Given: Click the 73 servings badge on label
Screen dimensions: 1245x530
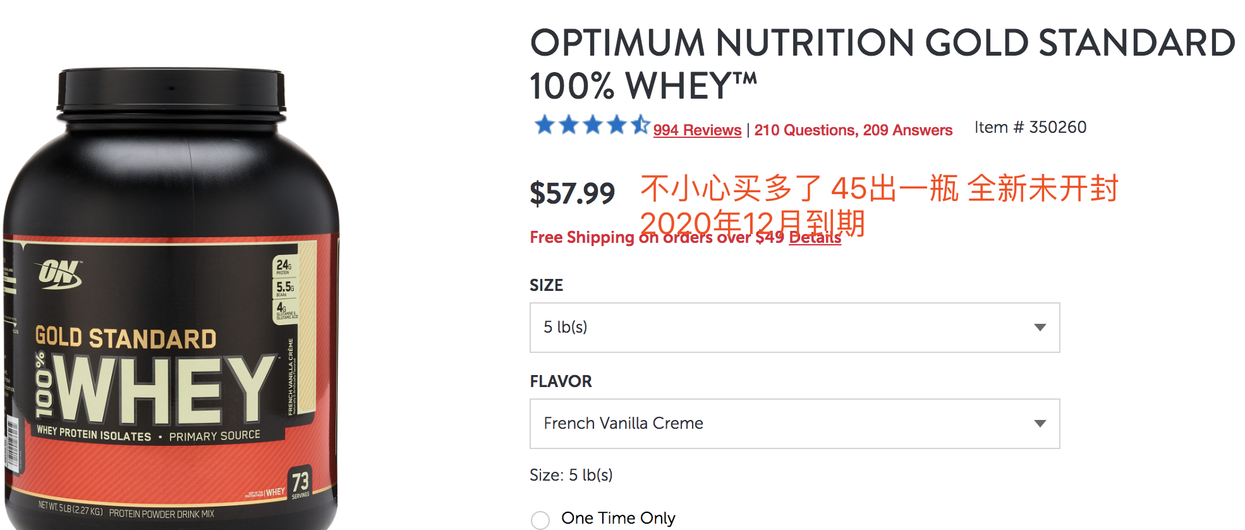Looking at the screenshot, I should click(x=300, y=483).
